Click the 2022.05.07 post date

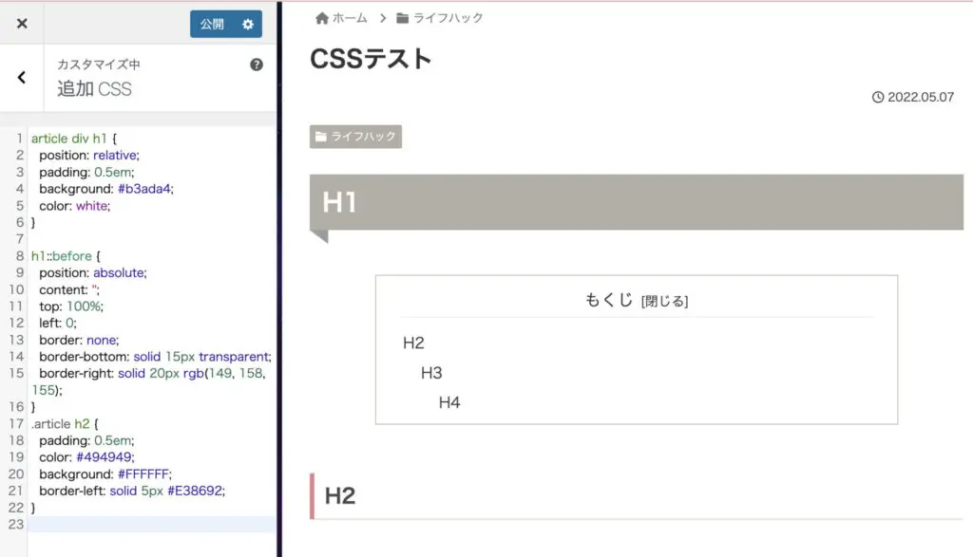coord(921,98)
